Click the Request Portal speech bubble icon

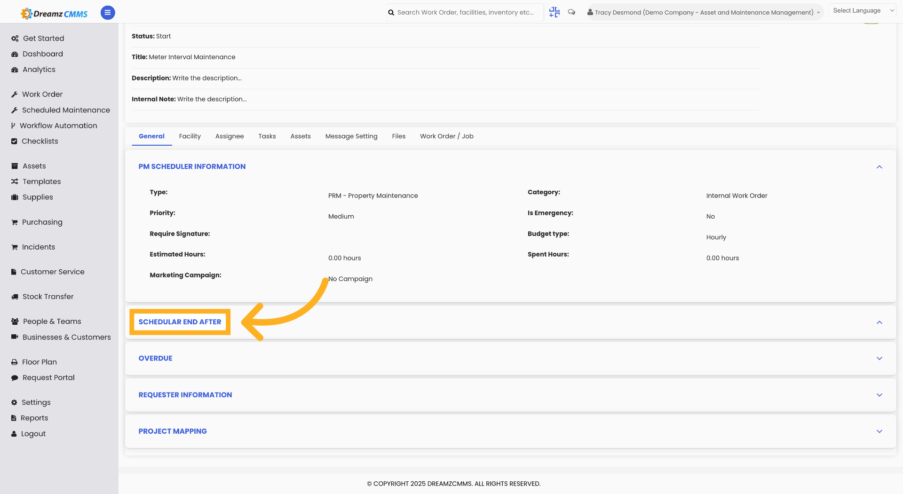point(15,377)
